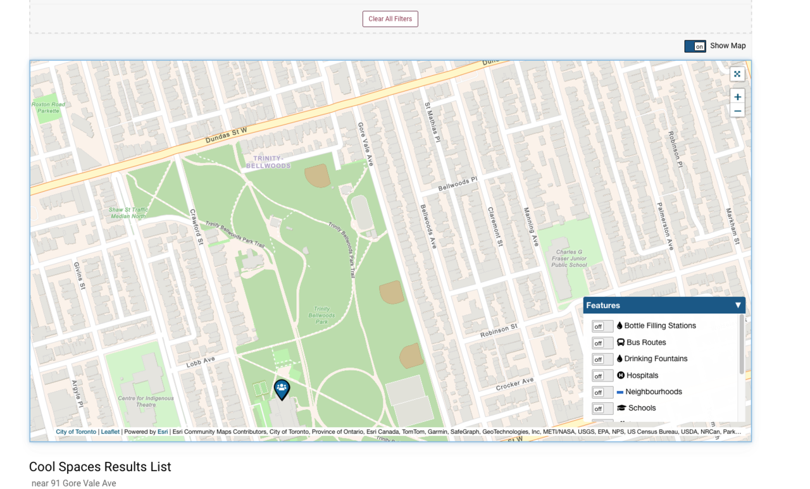Switch on the Neighbourhoods layer toggle
This screenshot has width=810, height=489.
(x=602, y=392)
